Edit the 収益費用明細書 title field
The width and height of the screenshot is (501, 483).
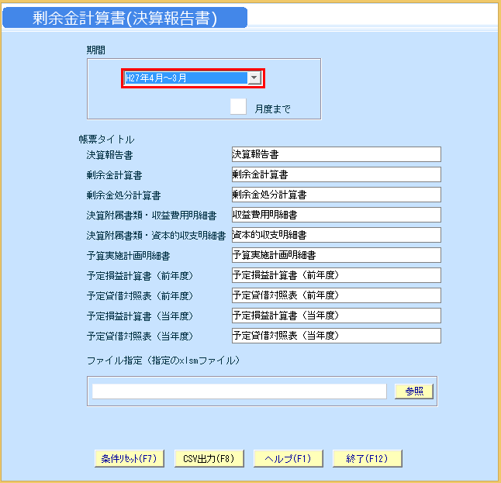click(x=336, y=215)
